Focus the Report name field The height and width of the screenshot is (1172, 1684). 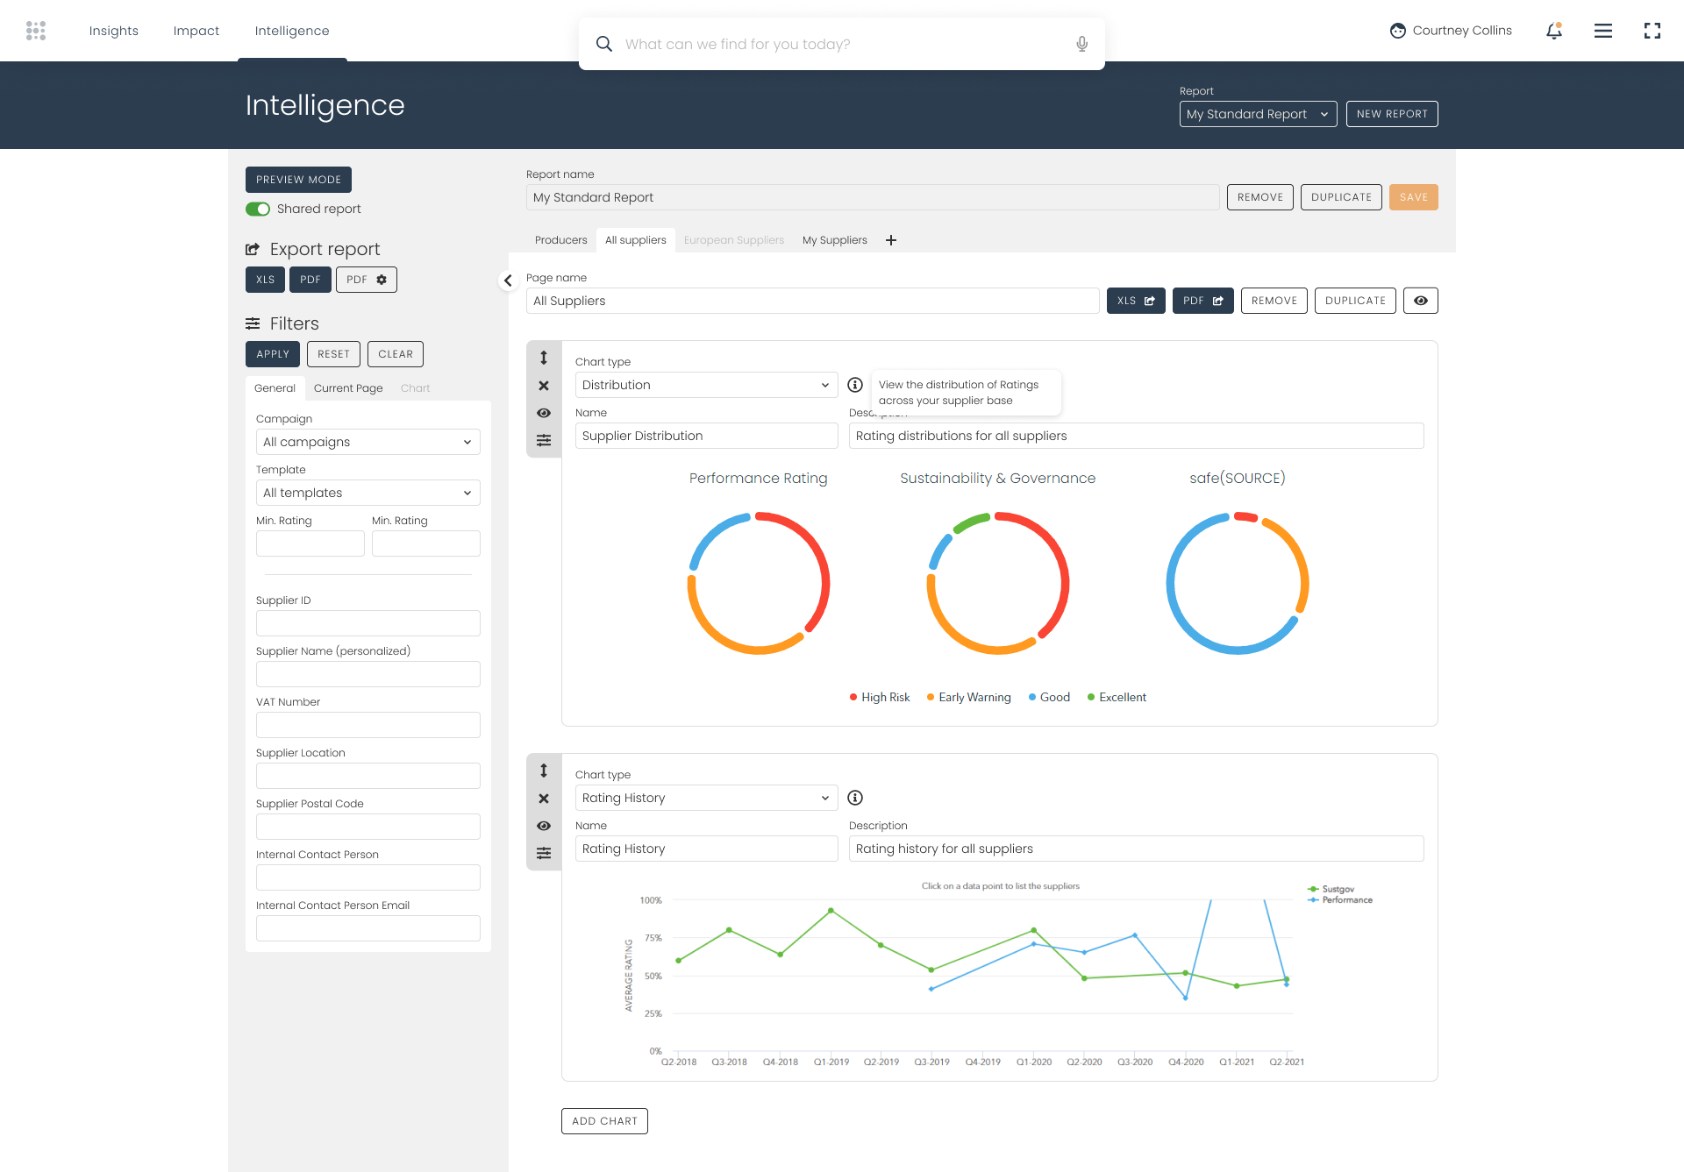point(873,197)
